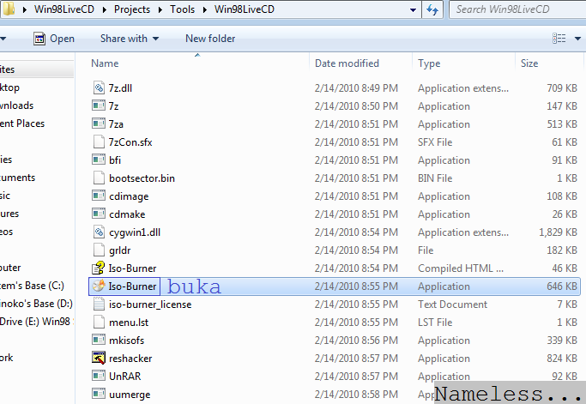Expand arrow after Win98LiveCD in breadcrumb start
Screen dimensions: 586x404
tap(105, 9)
